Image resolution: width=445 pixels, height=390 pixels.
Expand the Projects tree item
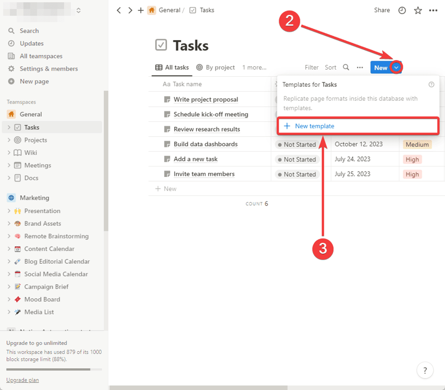coord(9,140)
